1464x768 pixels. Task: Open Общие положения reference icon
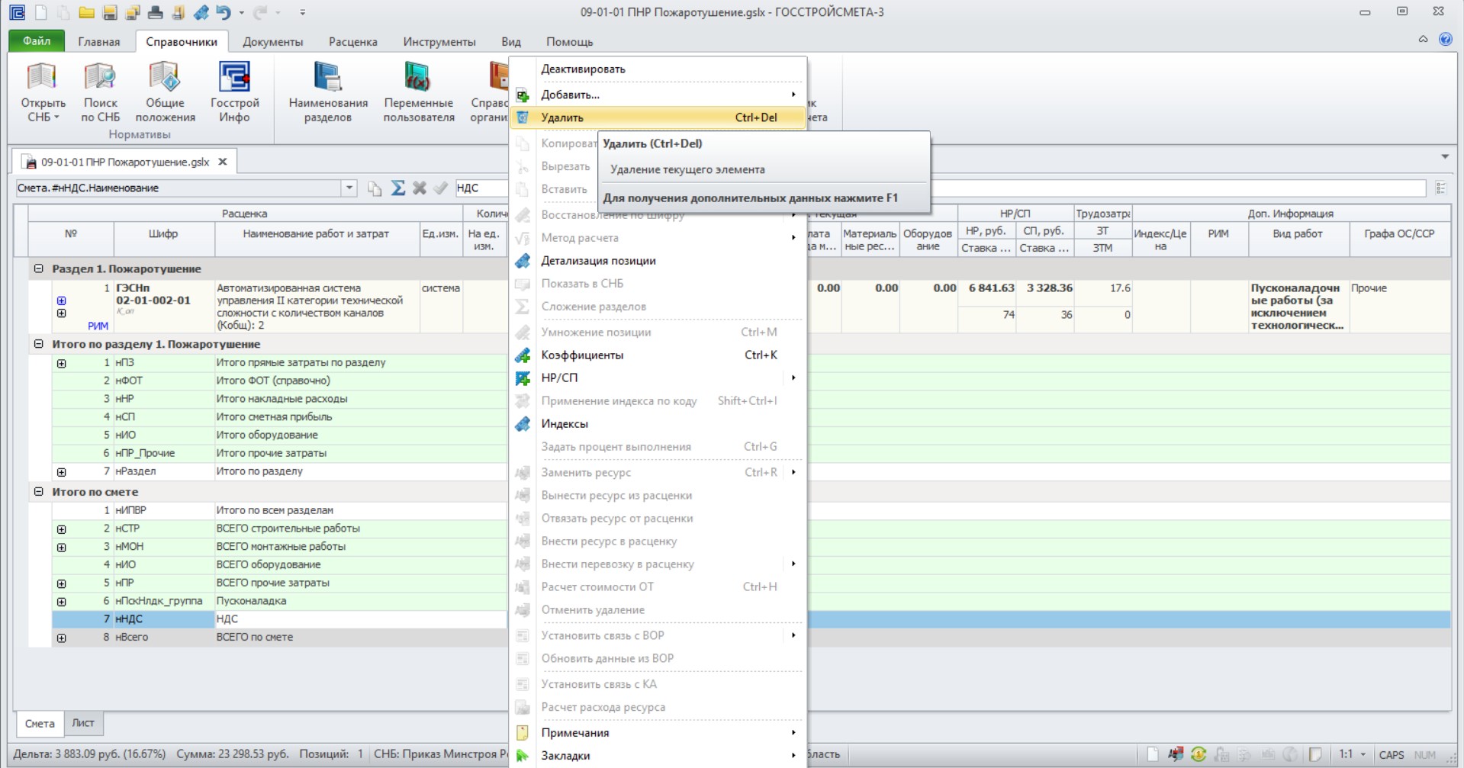point(165,92)
